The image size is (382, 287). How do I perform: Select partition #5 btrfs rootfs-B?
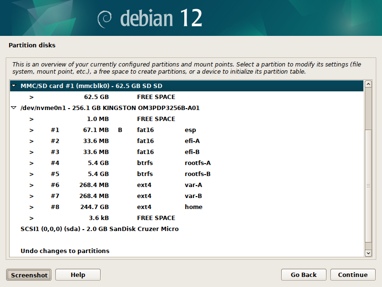[x=187, y=174]
